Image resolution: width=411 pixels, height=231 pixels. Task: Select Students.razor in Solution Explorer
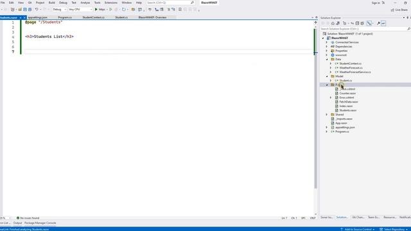tap(348, 110)
